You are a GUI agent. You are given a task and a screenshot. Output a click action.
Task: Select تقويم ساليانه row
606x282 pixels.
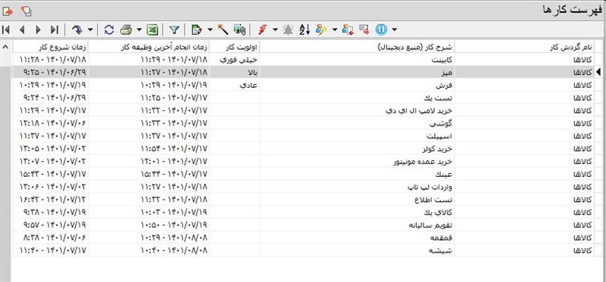(x=303, y=225)
